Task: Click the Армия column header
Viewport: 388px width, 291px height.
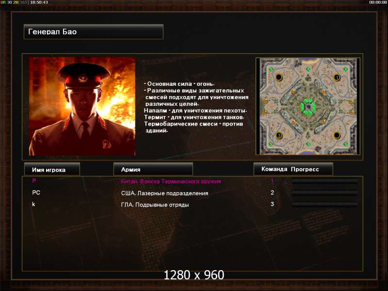Action: 153,169
